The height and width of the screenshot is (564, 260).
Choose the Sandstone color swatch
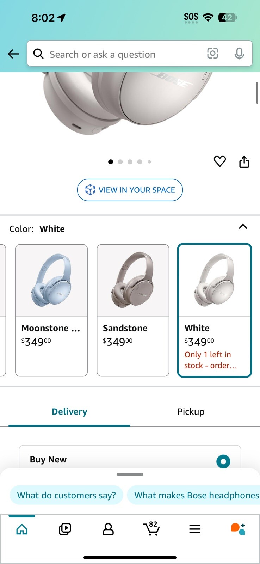coord(133,310)
